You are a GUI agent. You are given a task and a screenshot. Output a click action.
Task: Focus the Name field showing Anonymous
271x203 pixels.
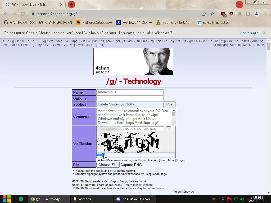(130, 92)
